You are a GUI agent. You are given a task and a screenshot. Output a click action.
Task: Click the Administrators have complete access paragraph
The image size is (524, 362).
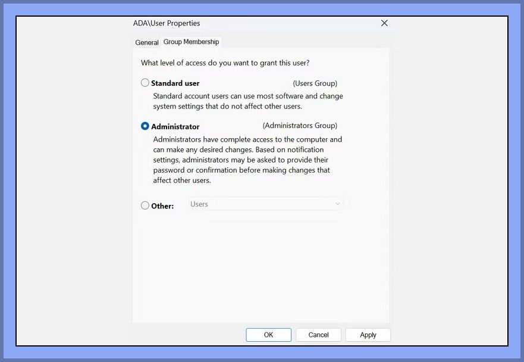point(247,160)
